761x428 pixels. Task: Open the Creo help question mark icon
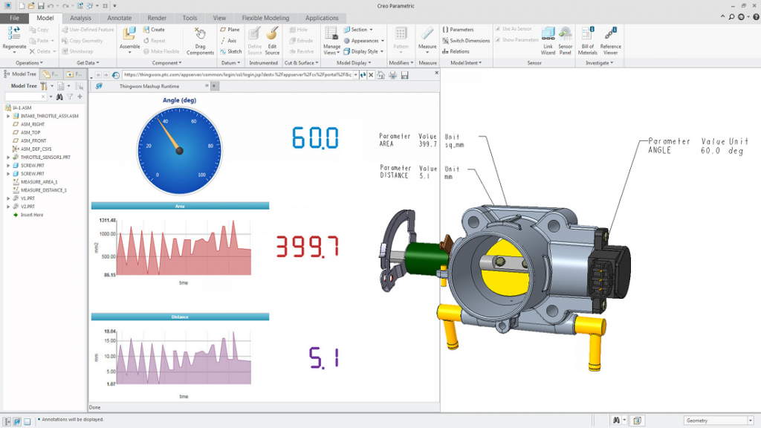(x=756, y=18)
